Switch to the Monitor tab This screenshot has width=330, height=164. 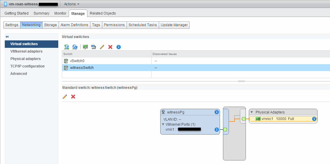(60, 13)
